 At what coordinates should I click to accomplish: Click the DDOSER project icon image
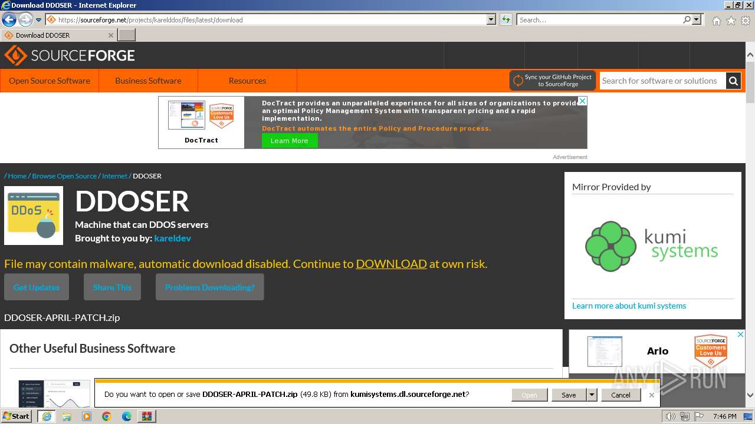point(34,216)
